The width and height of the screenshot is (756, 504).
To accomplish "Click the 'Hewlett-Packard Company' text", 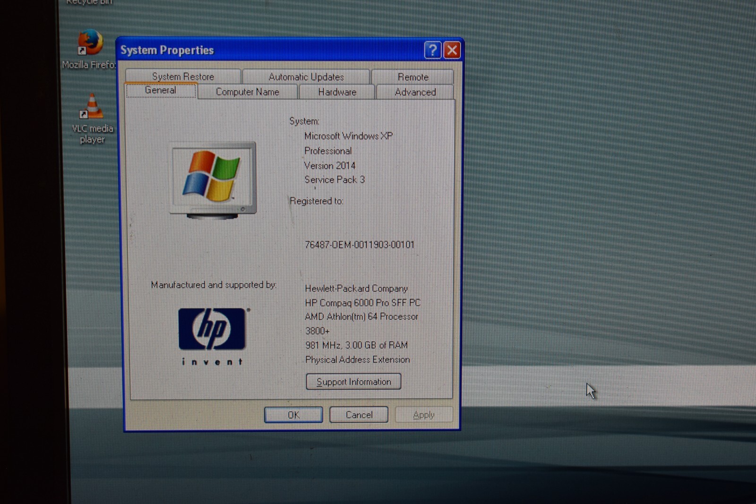I will (x=356, y=289).
